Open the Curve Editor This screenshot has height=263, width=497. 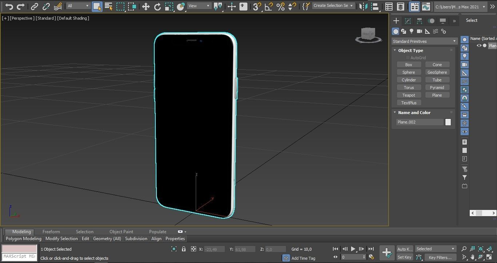[426, 6]
